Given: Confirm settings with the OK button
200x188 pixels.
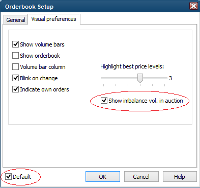Looking at the screenshot, I should coord(103,177).
